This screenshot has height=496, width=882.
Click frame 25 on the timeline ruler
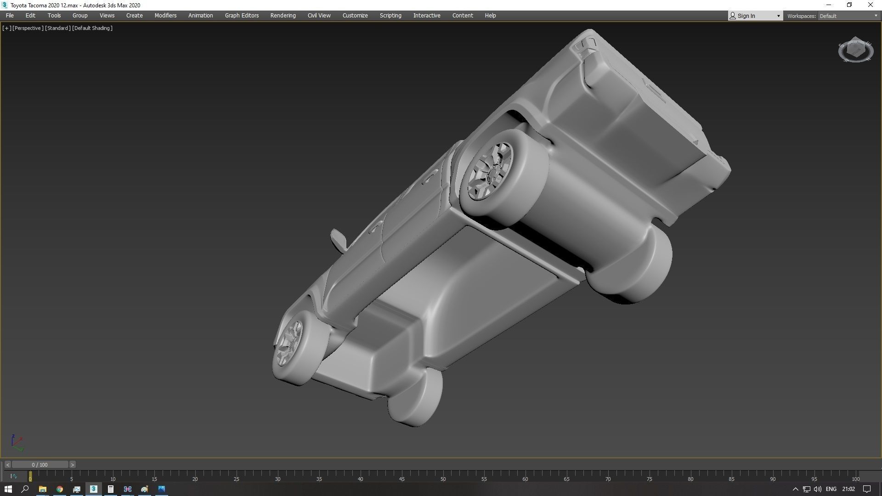pos(236,478)
